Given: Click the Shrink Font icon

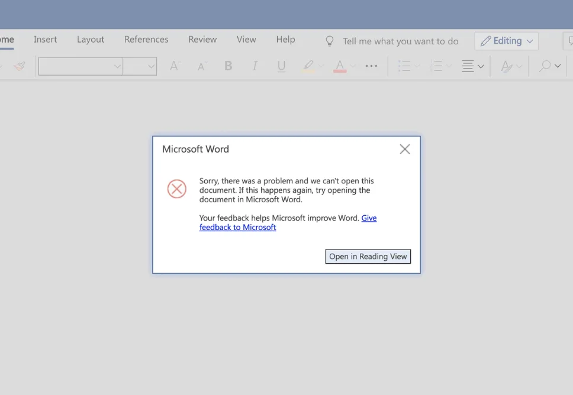Looking at the screenshot, I should click(201, 66).
